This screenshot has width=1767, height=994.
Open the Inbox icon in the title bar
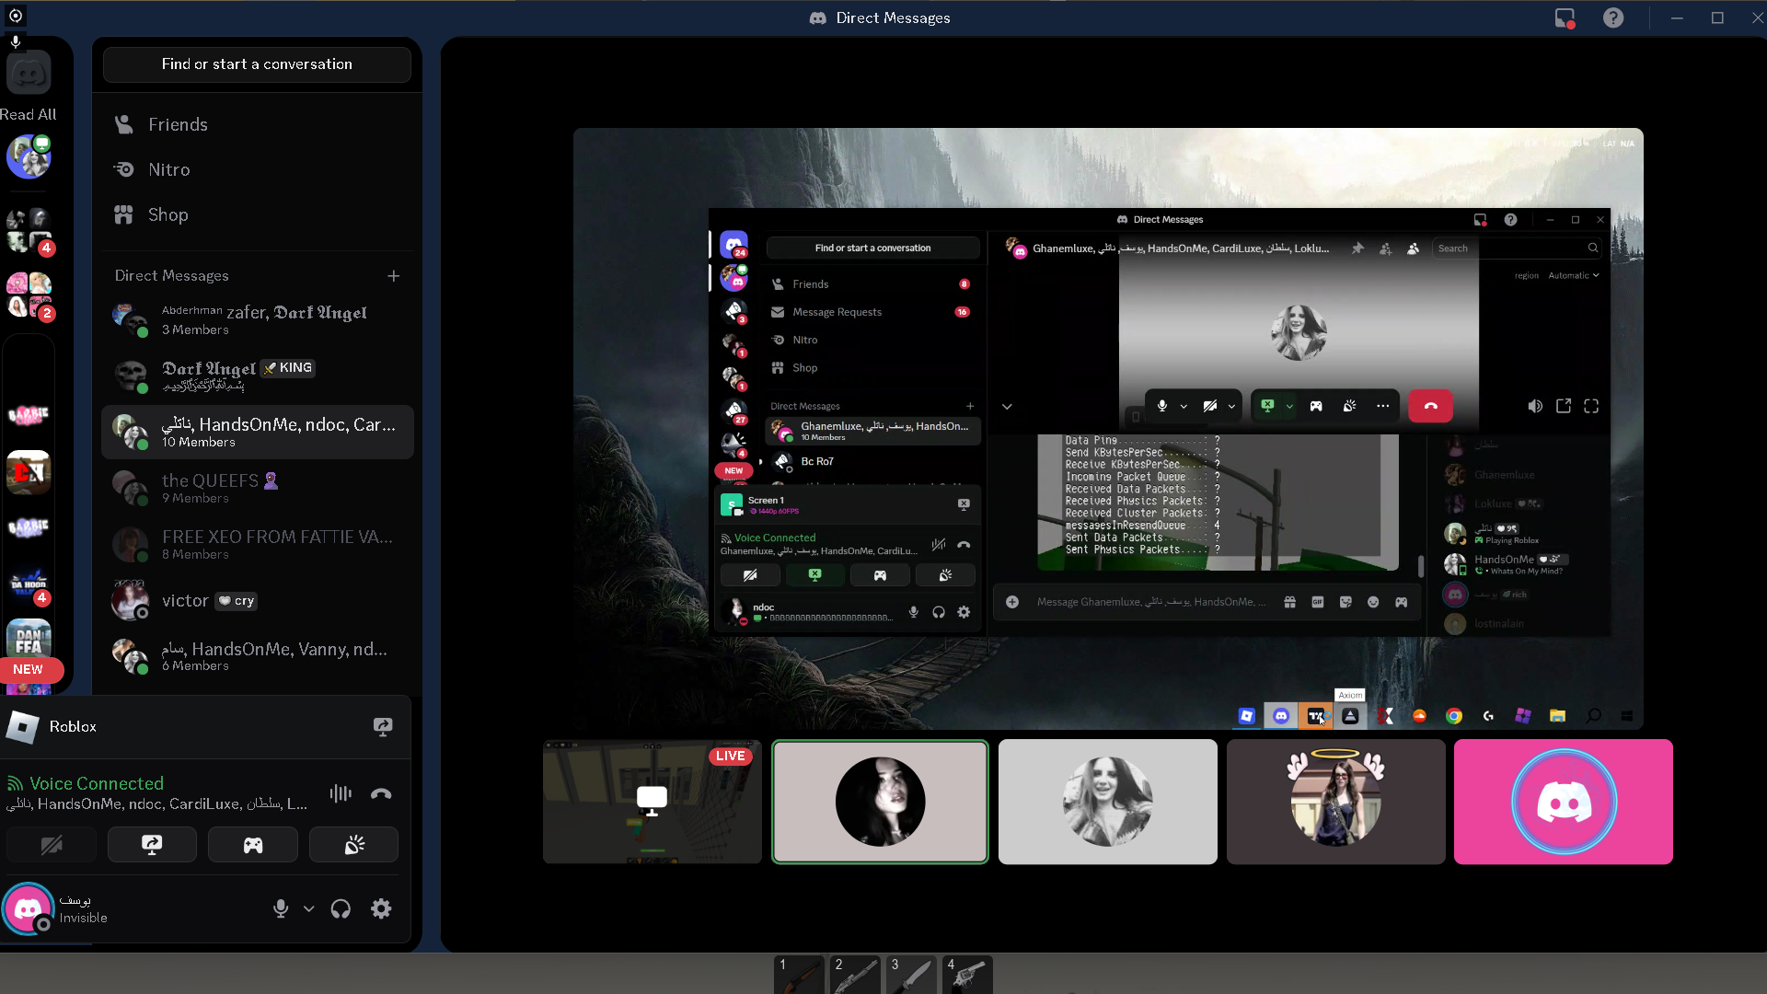[x=1564, y=17]
